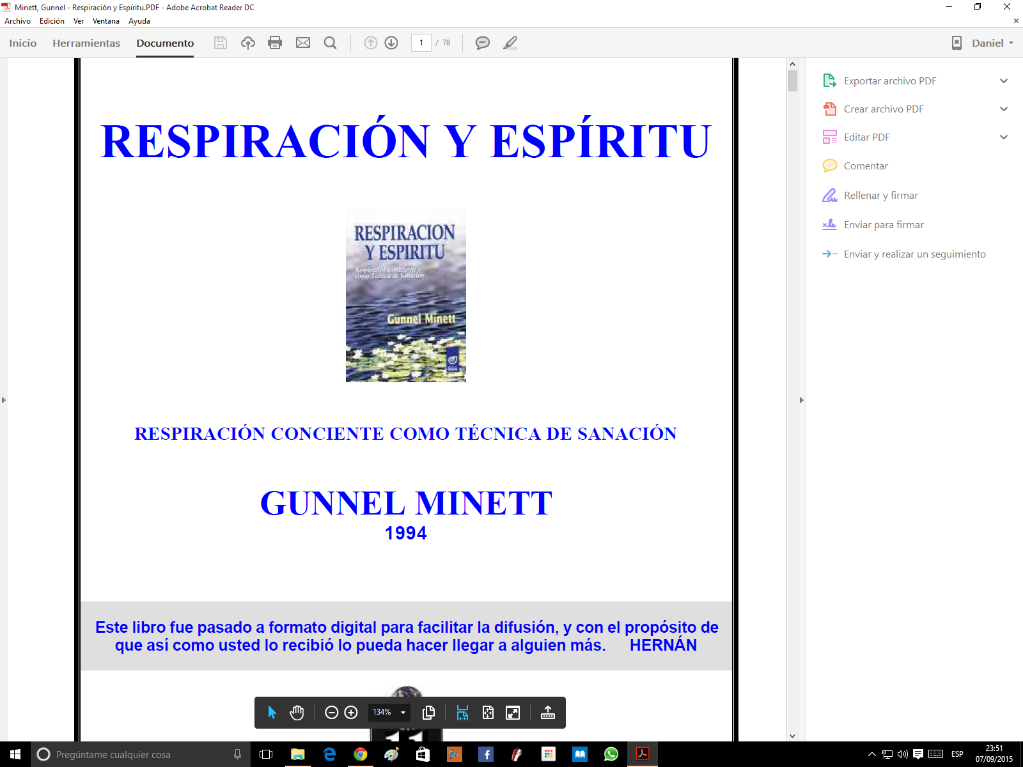The width and height of the screenshot is (1023, 767).
Task: Switch to the Herramientas tab
Action: tap(86, 43)
